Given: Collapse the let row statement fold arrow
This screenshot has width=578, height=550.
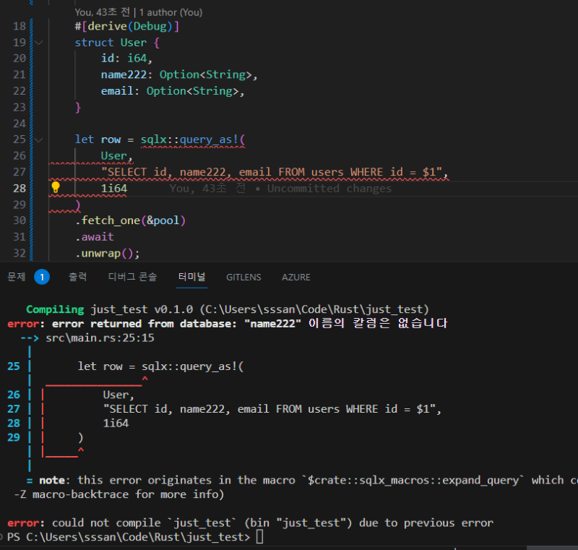Looking at the screenshot, I should tap(38, 139).
